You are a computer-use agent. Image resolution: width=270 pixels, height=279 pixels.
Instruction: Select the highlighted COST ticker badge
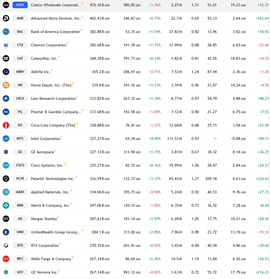coord(20,5)
